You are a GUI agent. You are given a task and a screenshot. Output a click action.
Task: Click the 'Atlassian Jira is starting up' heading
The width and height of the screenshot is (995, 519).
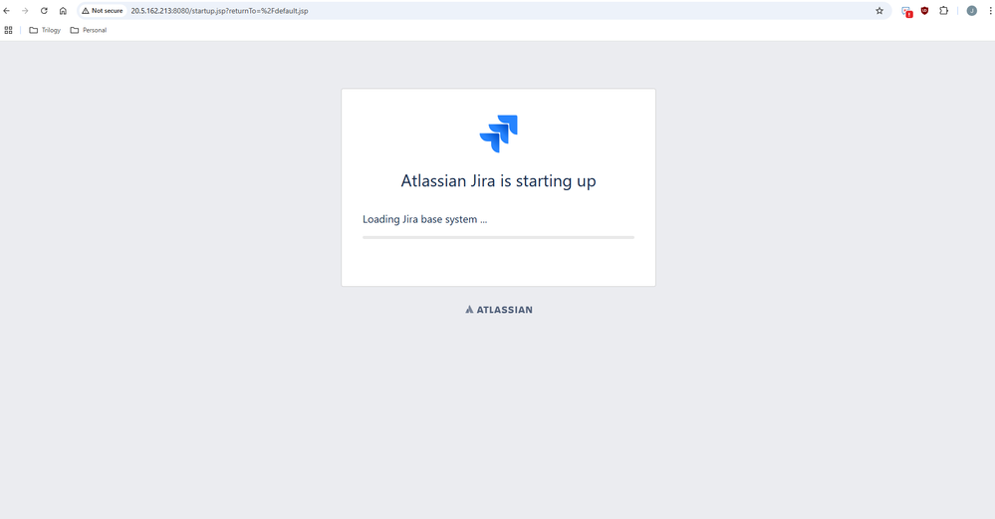coord(498,181)
